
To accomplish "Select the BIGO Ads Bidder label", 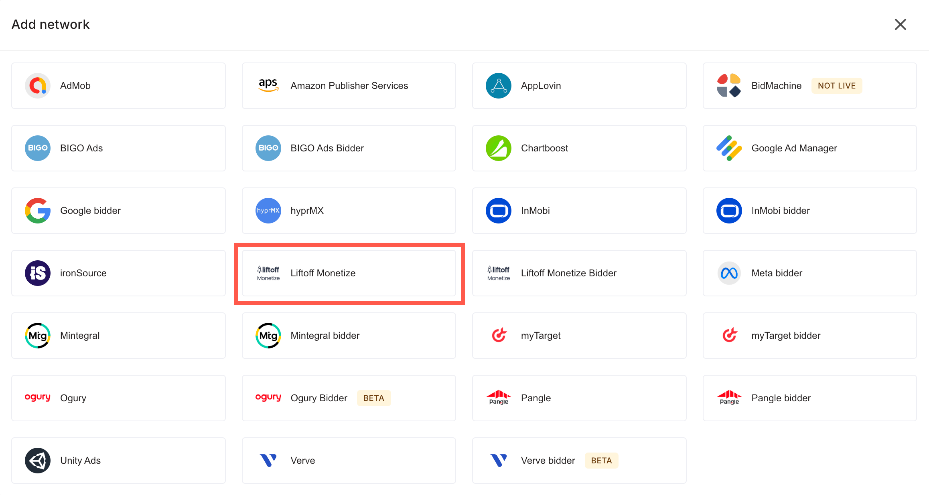I will tap(327, 148).
